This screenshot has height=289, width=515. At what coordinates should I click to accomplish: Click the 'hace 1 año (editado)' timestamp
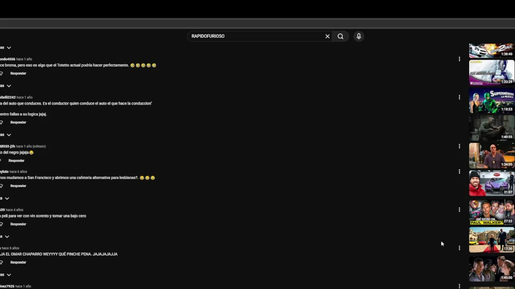31,147
